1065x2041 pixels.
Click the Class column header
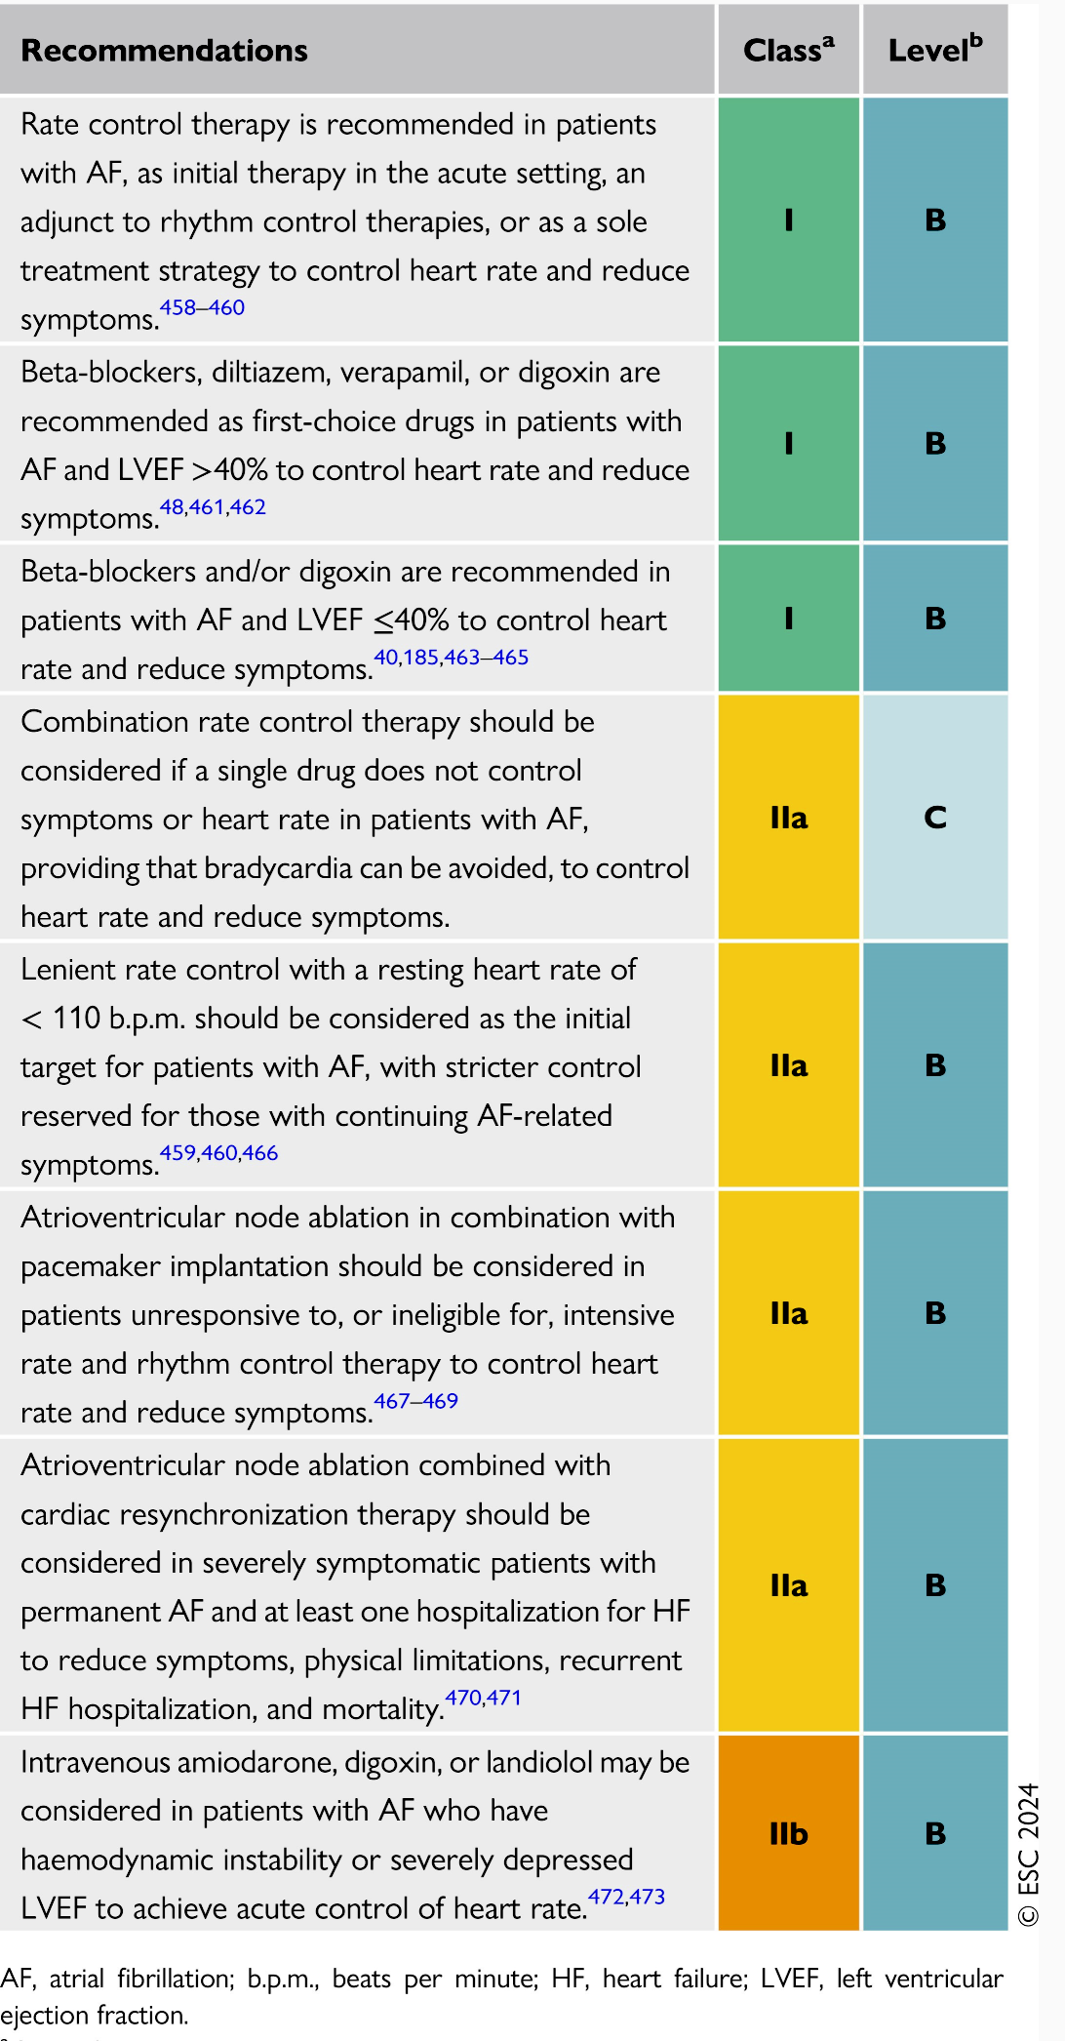(x=788, y=50)
